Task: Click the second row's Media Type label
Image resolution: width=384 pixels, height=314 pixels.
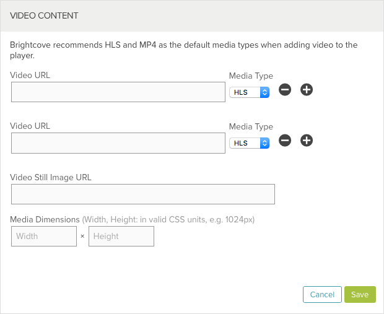Action: pos(251,126)
